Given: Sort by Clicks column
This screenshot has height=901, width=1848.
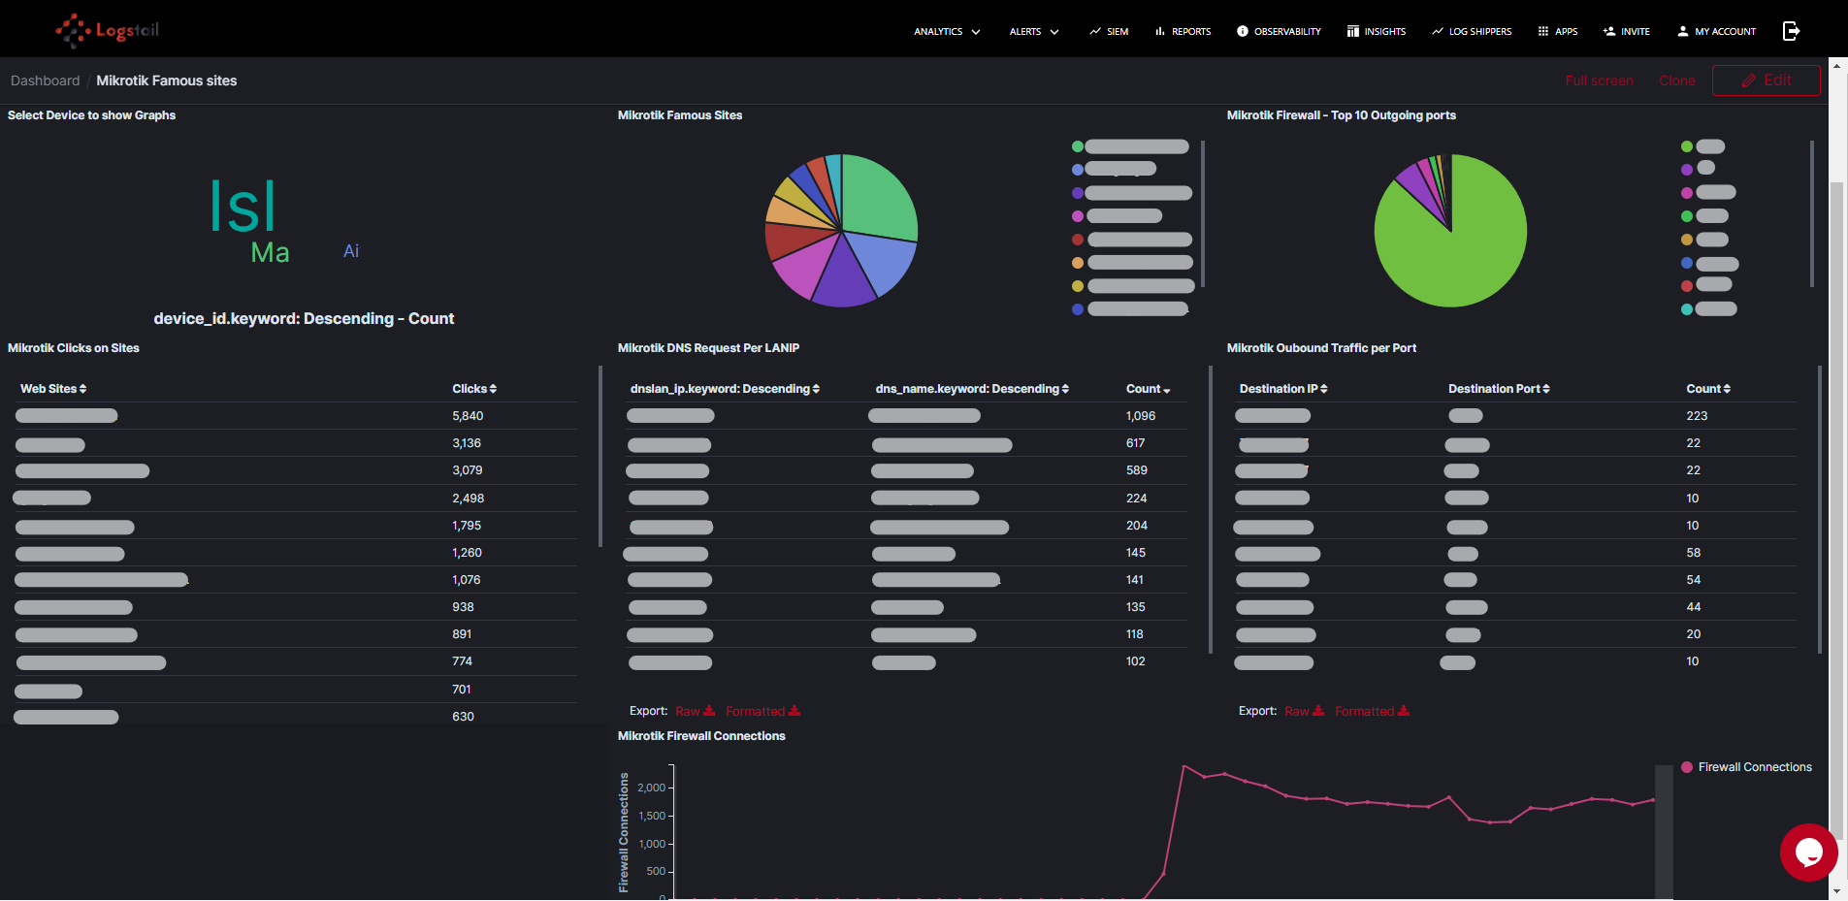Looking at the screenshot, I should (x=474, y=389).
